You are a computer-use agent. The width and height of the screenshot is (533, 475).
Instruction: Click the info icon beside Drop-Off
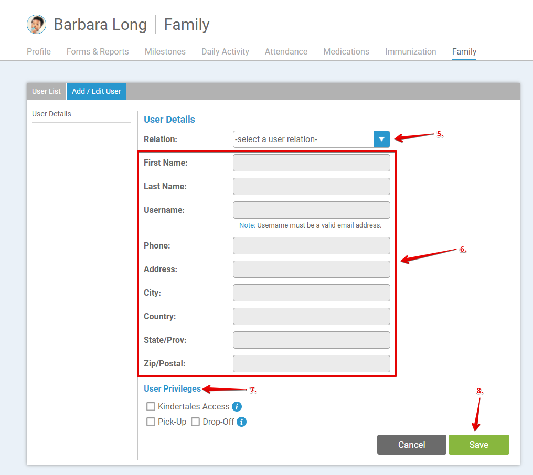coord(241,422)
